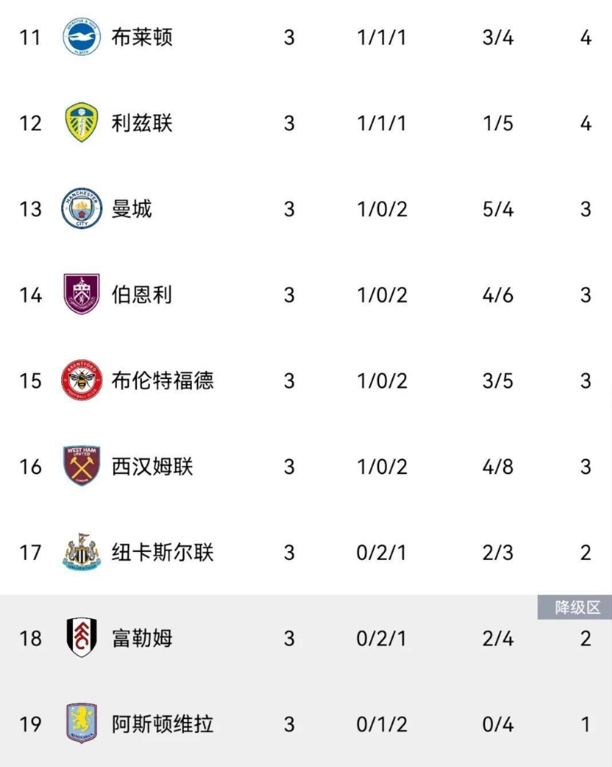
Task: Select the Aston Villa crest icon
Action: point(82,723)
